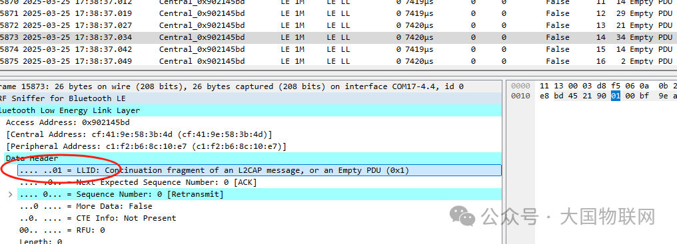Select the LLID Continuation fragment field
The height and width of the screenshot is (244, 677).
pyautogui.click(x=259, y=170)
